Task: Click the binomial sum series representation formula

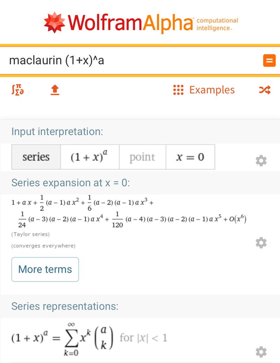Action: (89, 338)
